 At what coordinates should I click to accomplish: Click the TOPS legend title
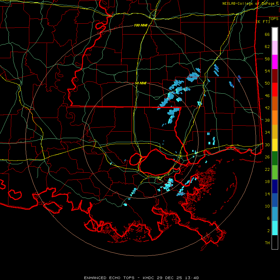click(x=273, y=18)
